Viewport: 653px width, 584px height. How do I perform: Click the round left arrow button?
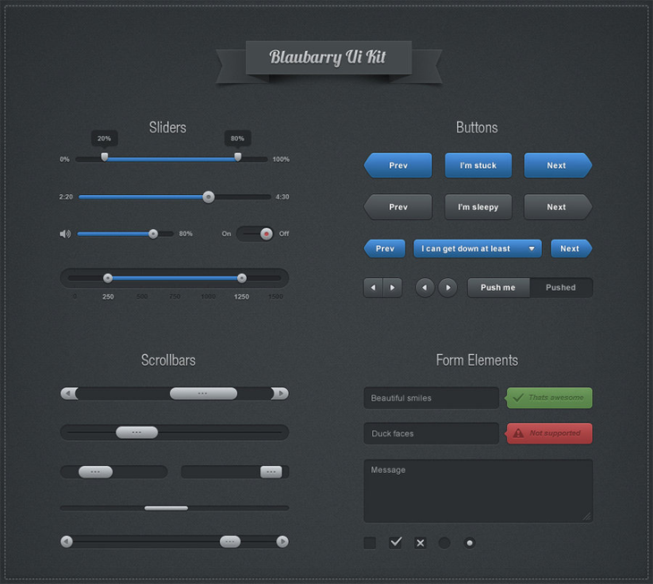click(x=425, y=288)
